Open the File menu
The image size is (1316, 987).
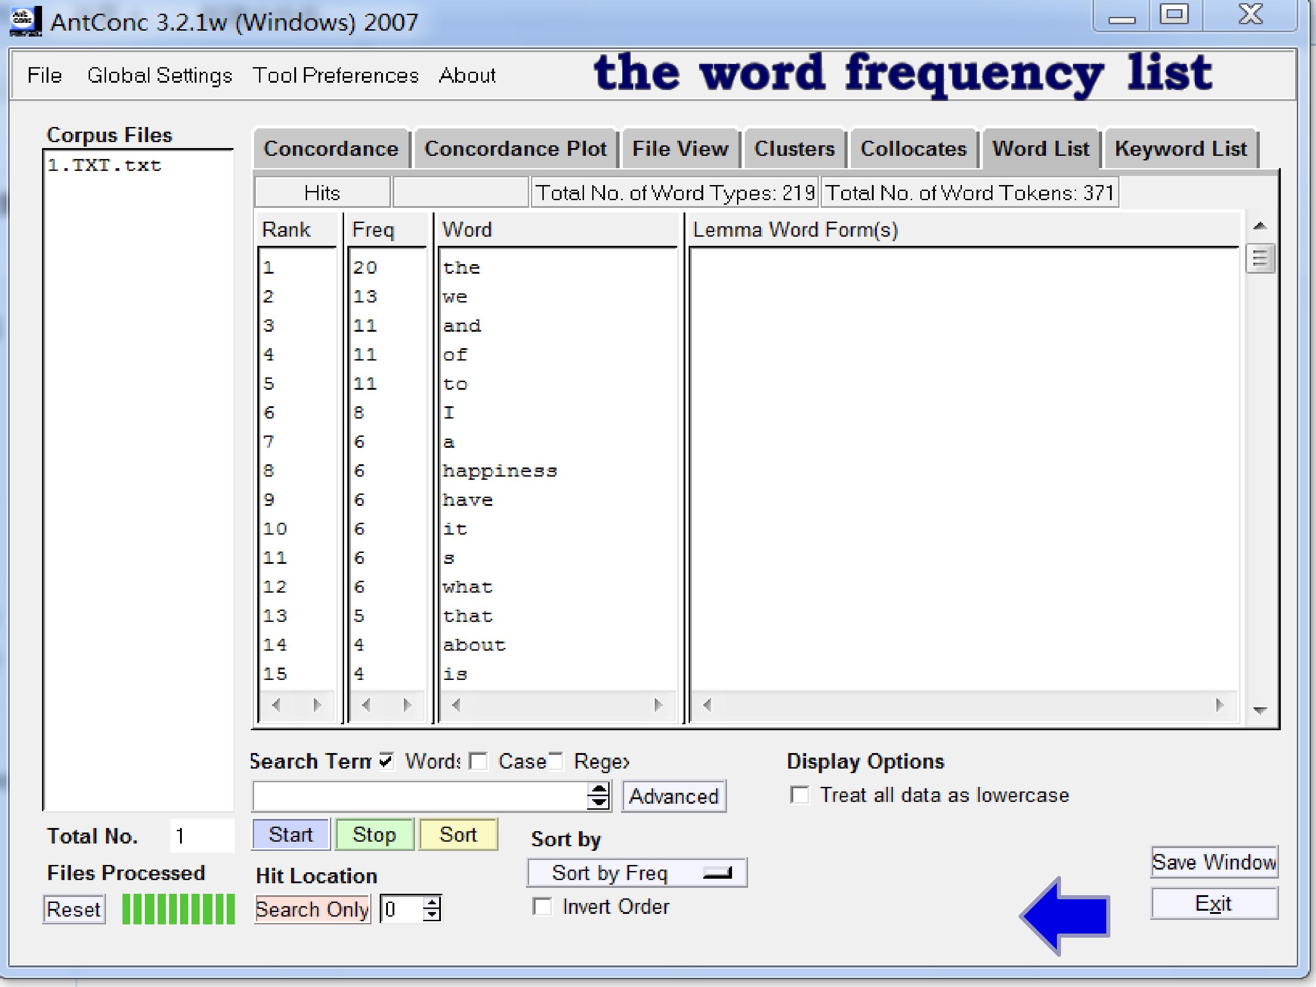pos(45,75)
